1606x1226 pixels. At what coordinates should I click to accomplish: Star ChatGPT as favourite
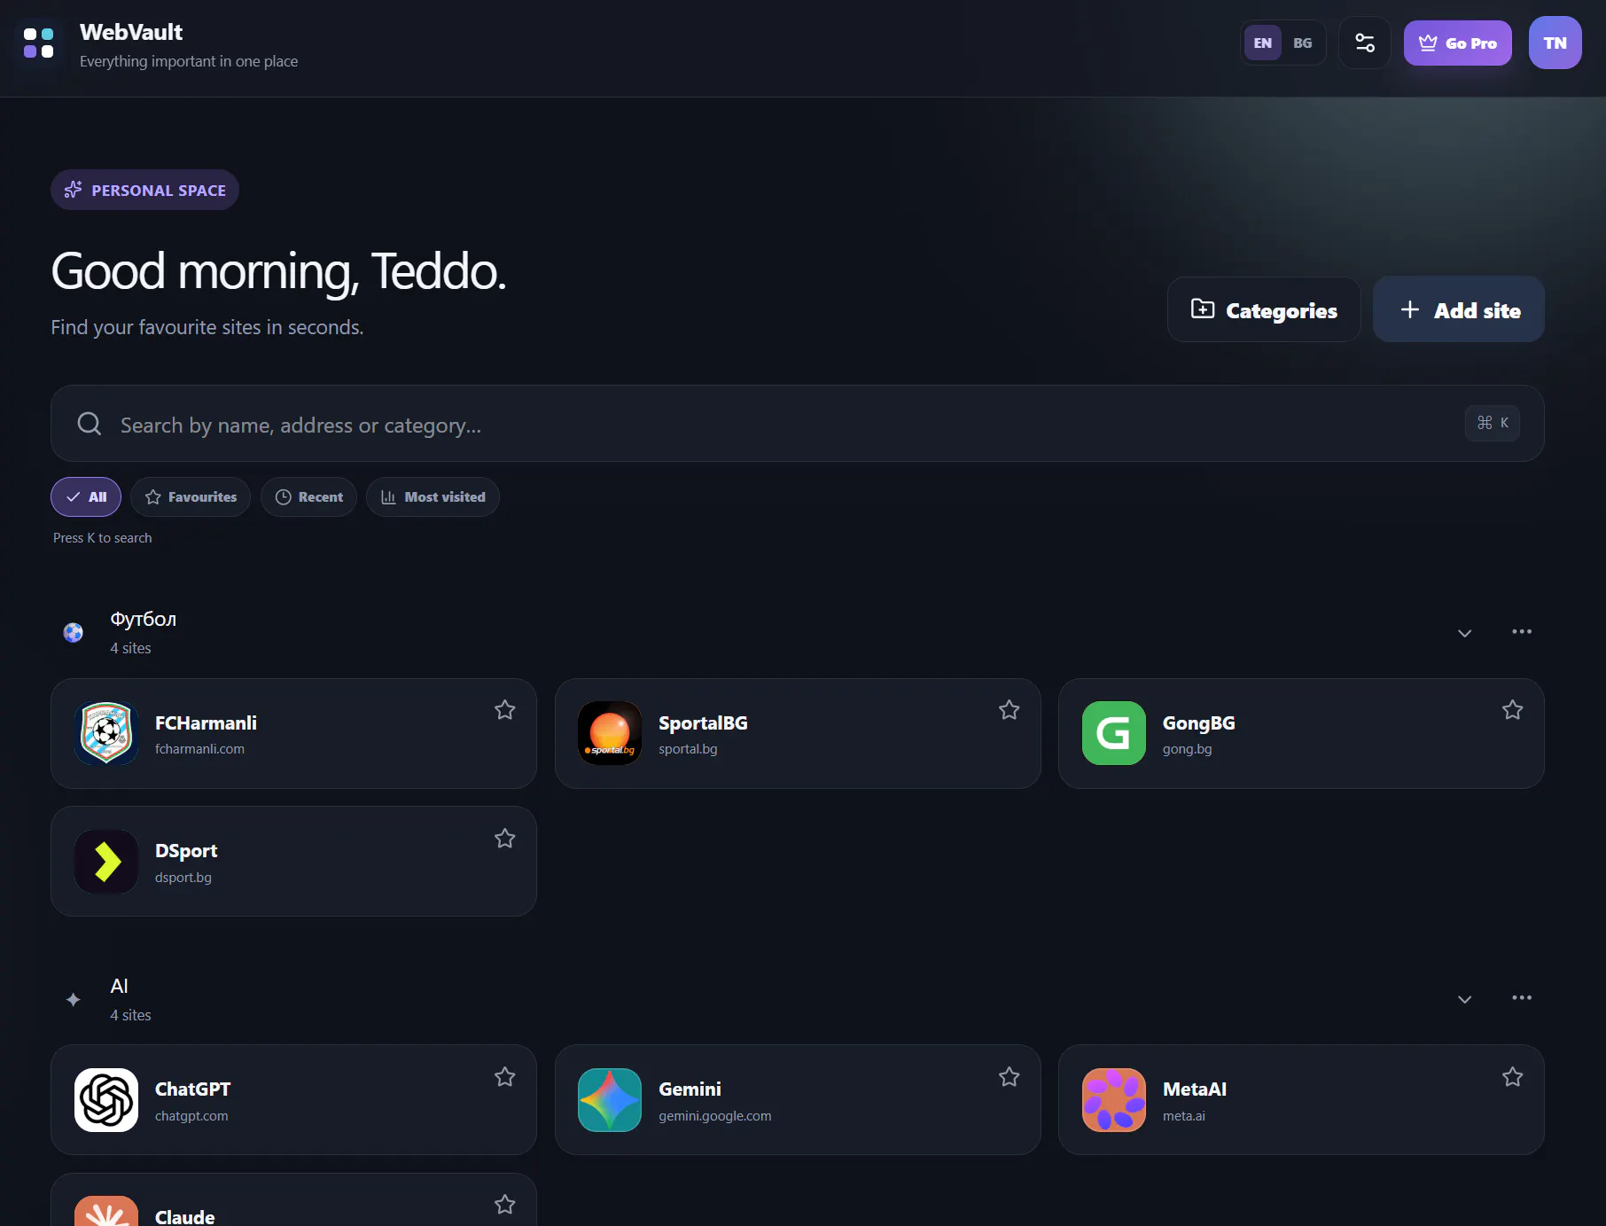(505, 1077)
